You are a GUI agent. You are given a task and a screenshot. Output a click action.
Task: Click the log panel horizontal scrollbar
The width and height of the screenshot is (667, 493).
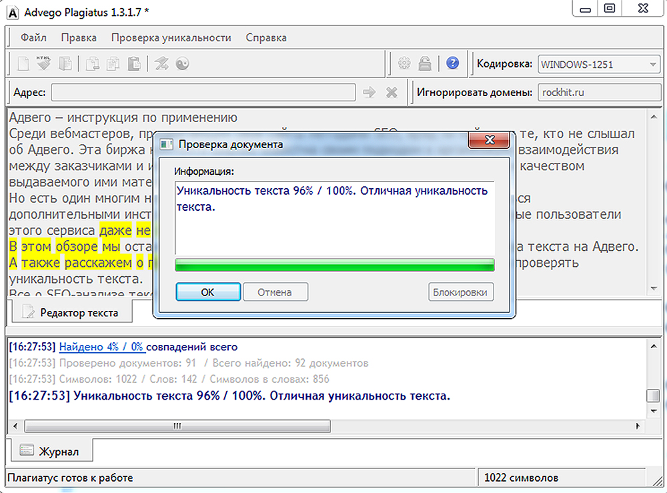[x=177, y=426]
